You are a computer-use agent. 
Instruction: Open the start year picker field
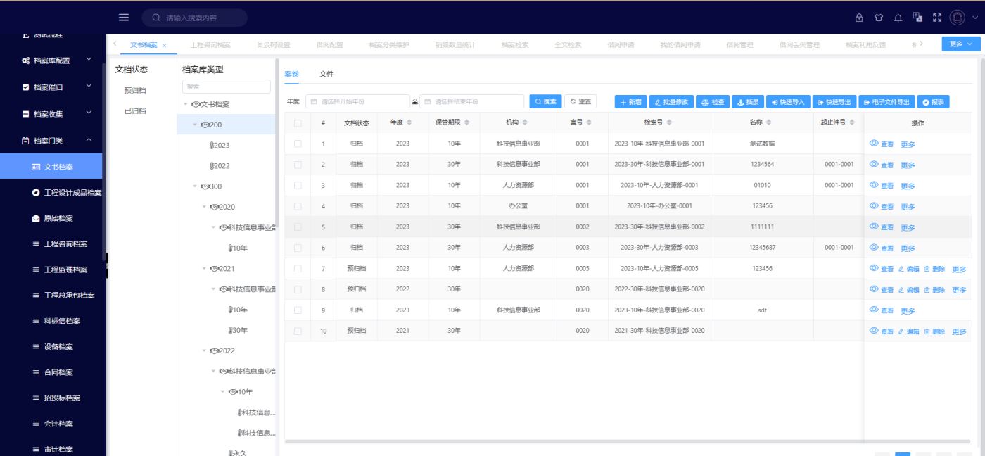[357, 101]
